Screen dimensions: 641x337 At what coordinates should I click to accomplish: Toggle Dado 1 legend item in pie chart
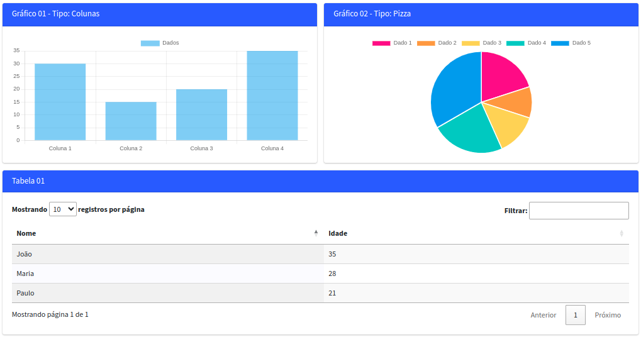(x=392, y=43)
